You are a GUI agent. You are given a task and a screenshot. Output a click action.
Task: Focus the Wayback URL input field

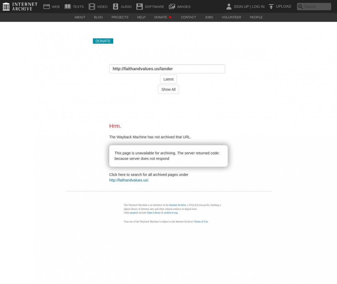(x=167, y=69)
